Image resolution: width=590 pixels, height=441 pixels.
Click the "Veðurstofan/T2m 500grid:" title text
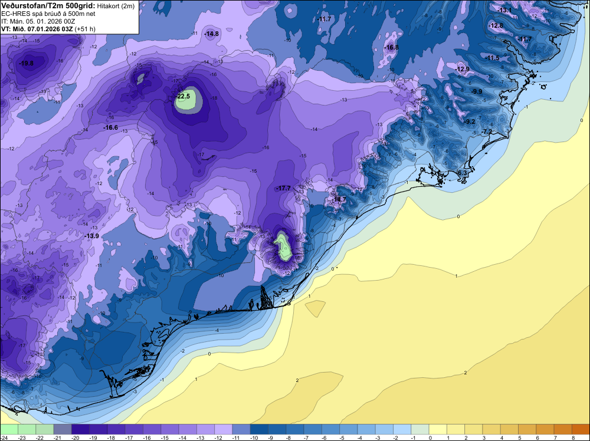[48, 6]
